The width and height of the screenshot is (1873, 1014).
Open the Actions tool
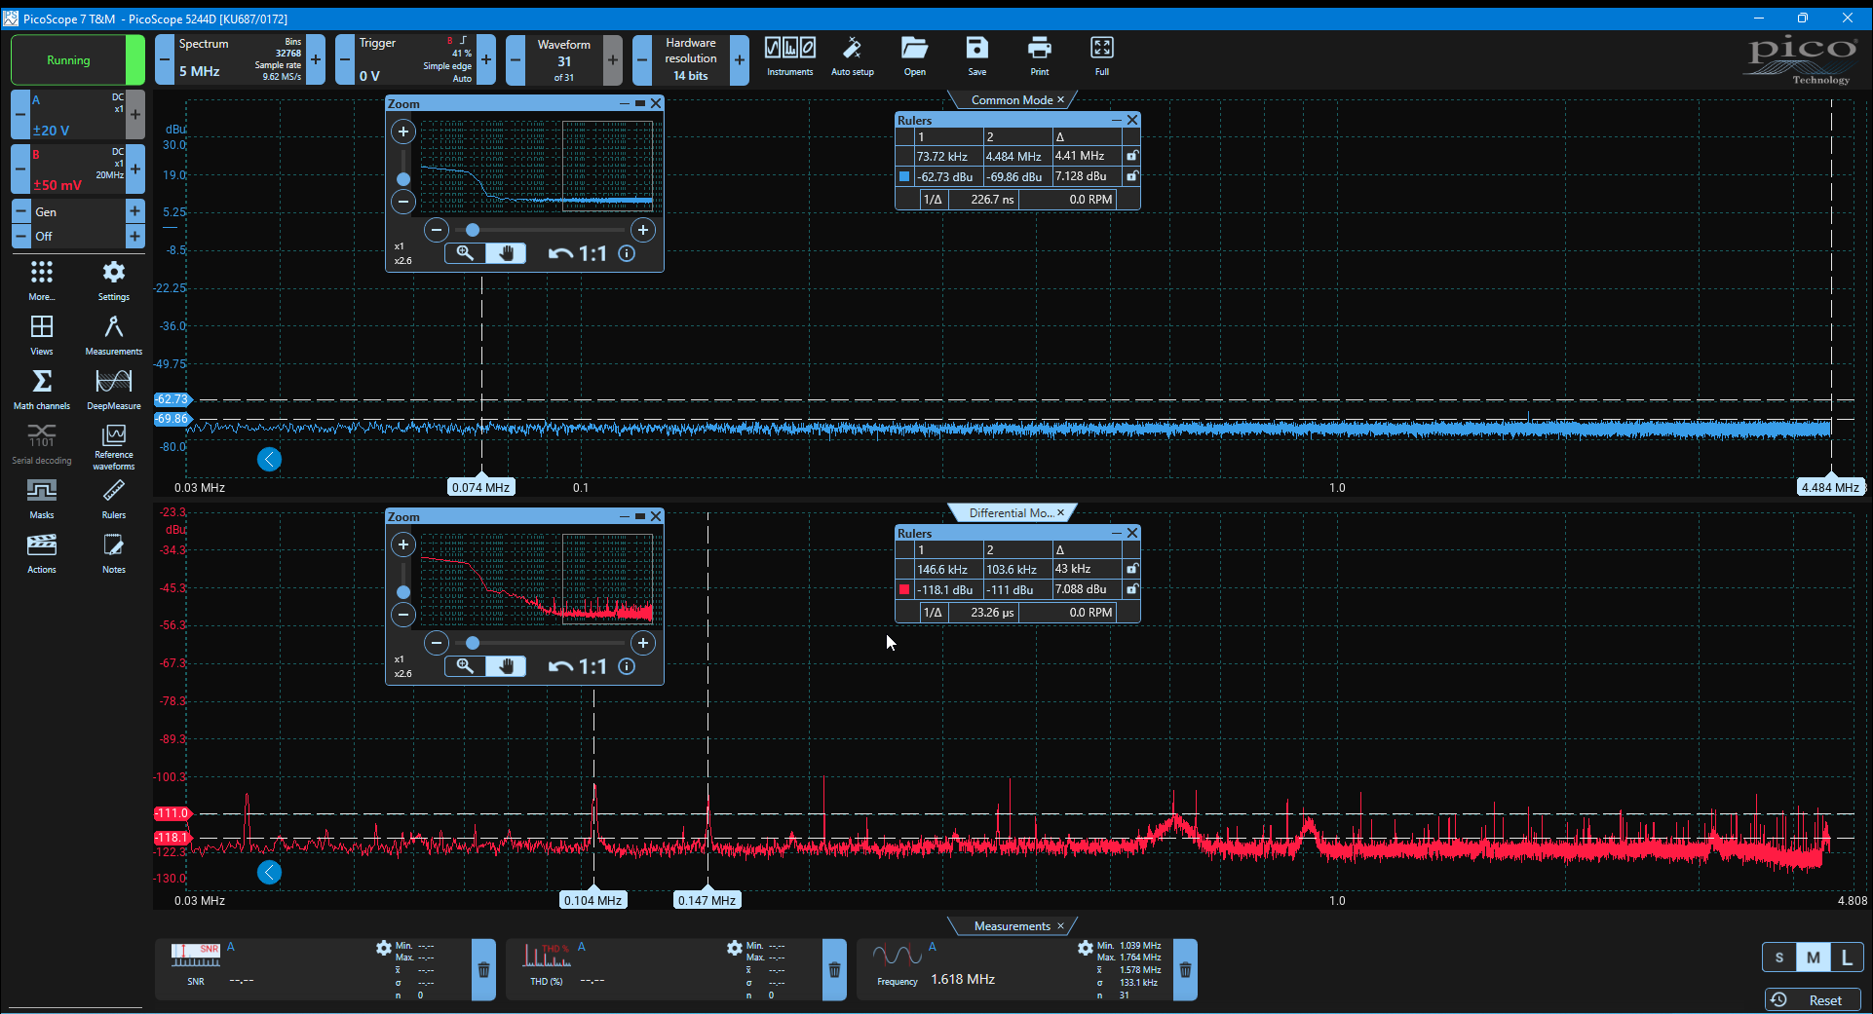click(42, 553)
